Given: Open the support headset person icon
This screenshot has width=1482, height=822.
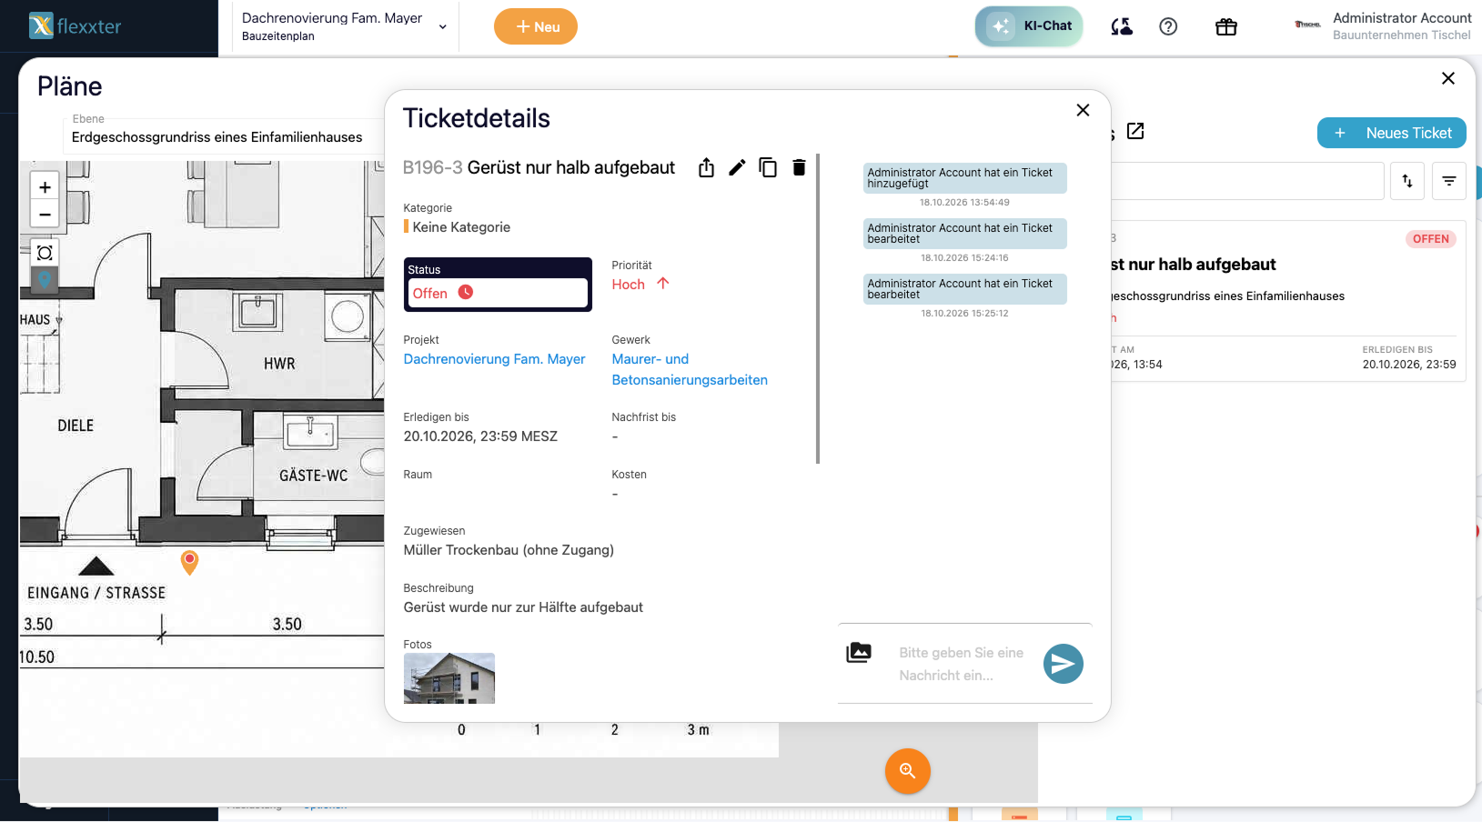Looking at the screenshot, I should pyautogui.click(x=1122, y=26).
